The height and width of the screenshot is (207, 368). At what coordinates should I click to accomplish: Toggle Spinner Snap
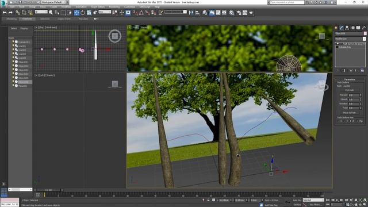pos(154,13)
